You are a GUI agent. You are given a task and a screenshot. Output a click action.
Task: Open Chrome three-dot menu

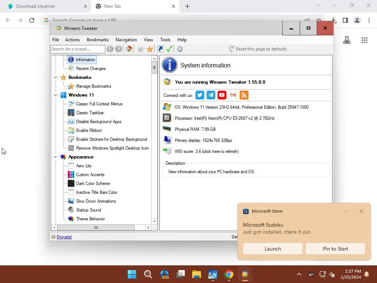tap(369, 20)
